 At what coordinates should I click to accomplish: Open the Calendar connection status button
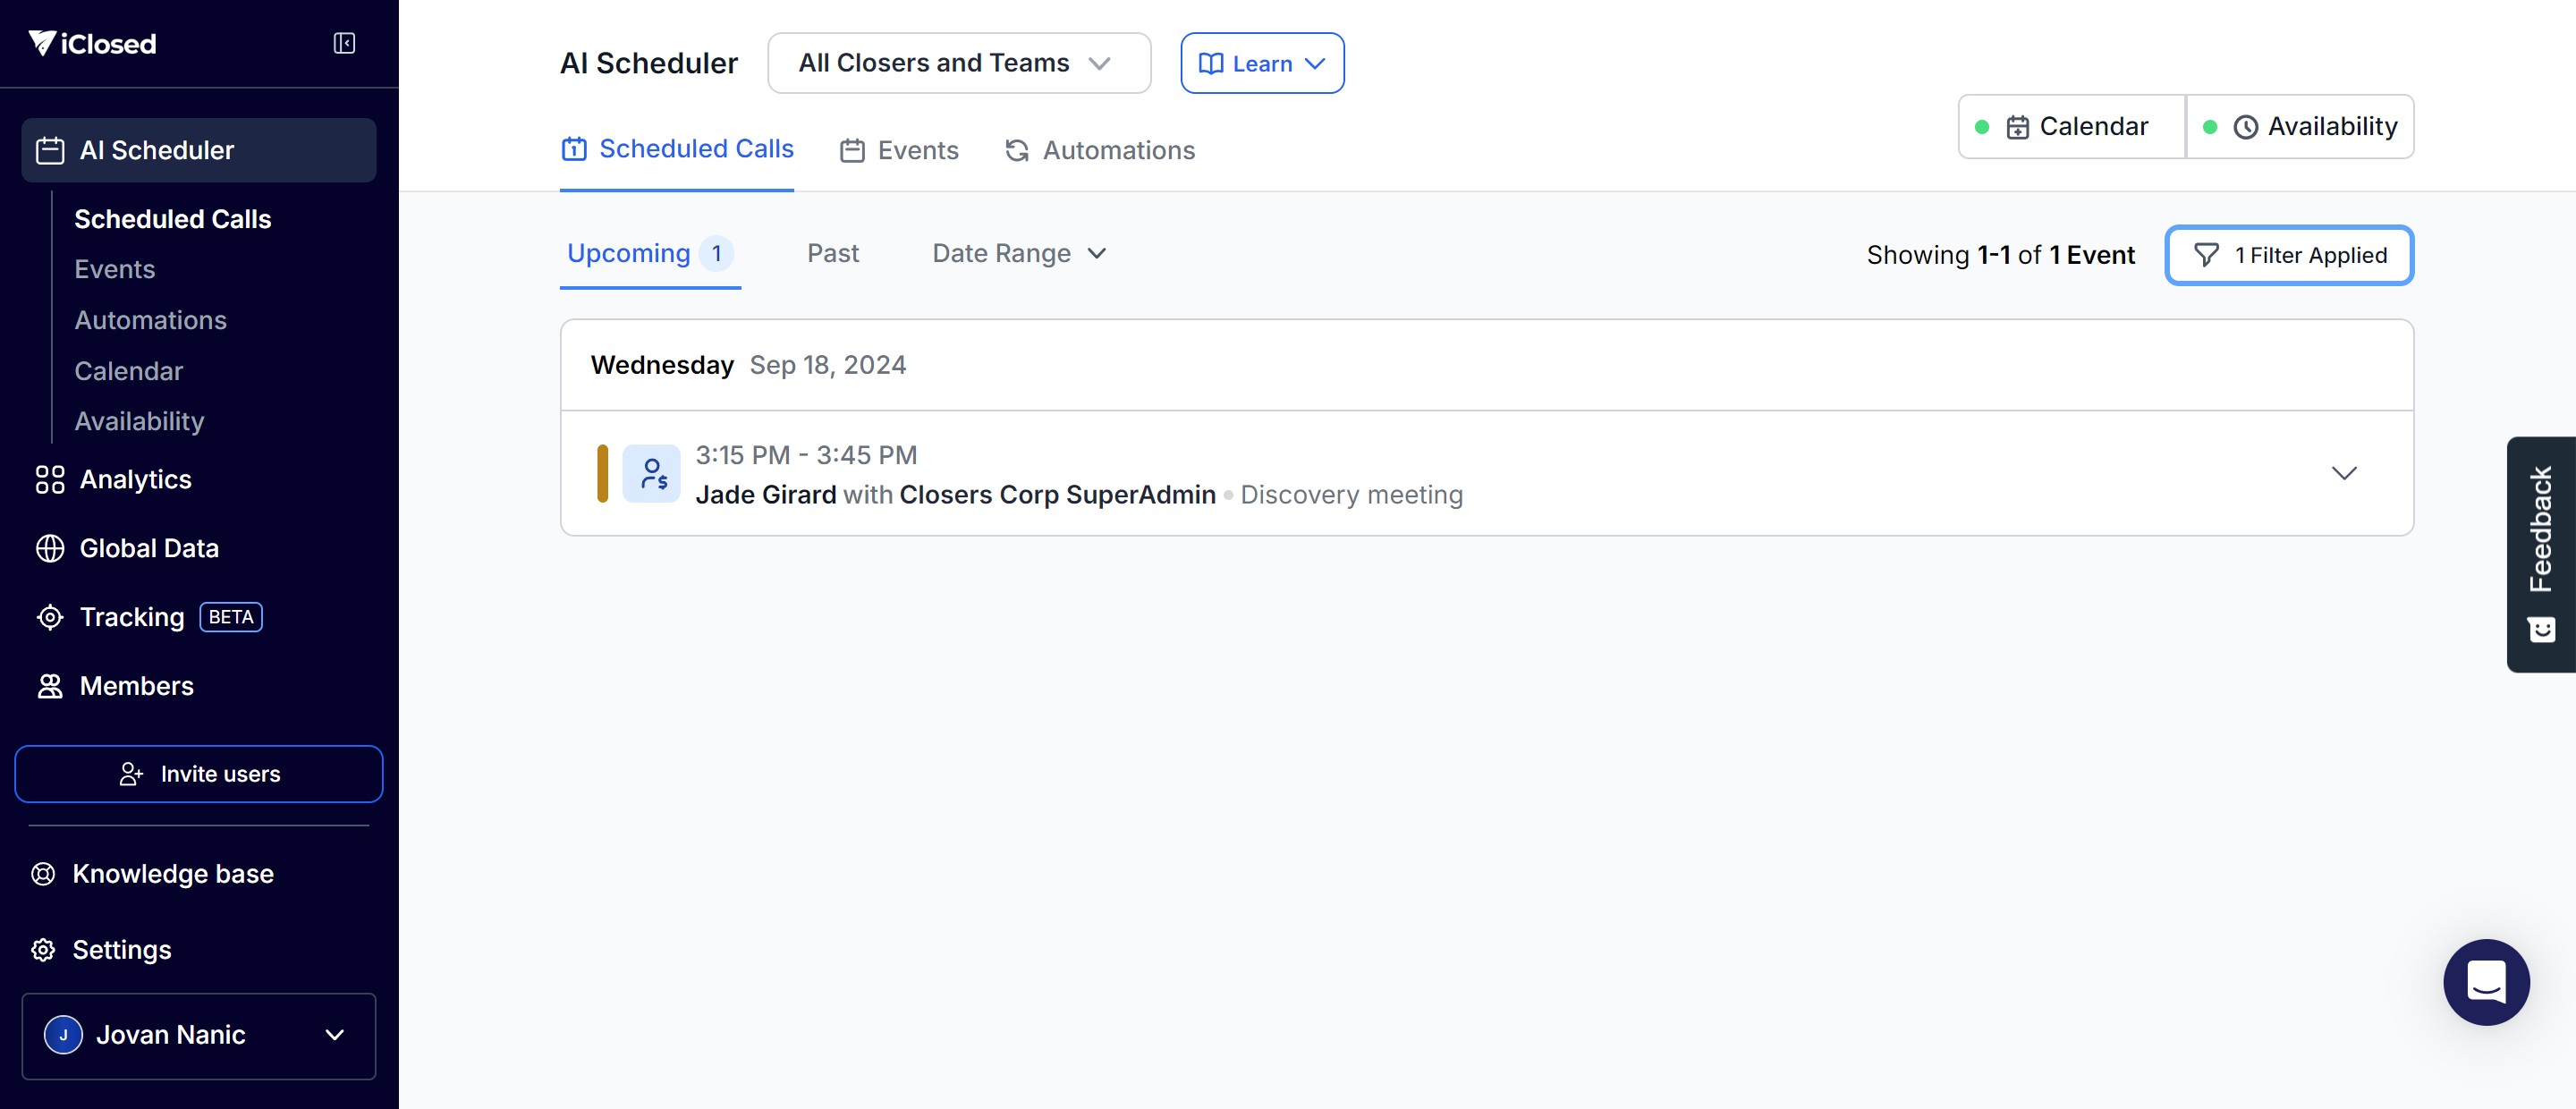tap(2072, 127)
